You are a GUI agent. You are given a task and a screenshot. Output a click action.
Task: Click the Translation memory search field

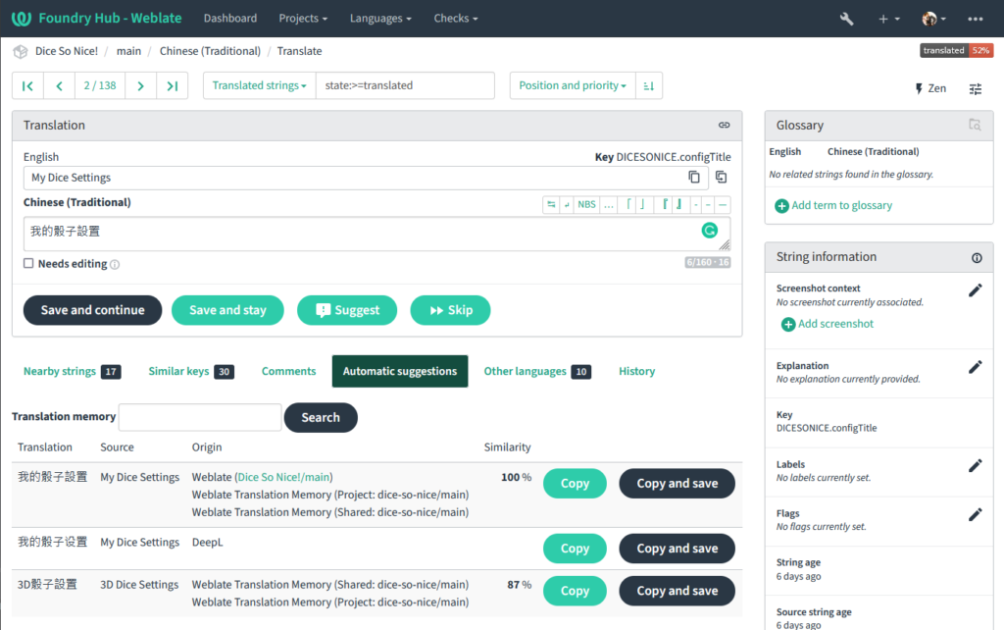[200, 417]
